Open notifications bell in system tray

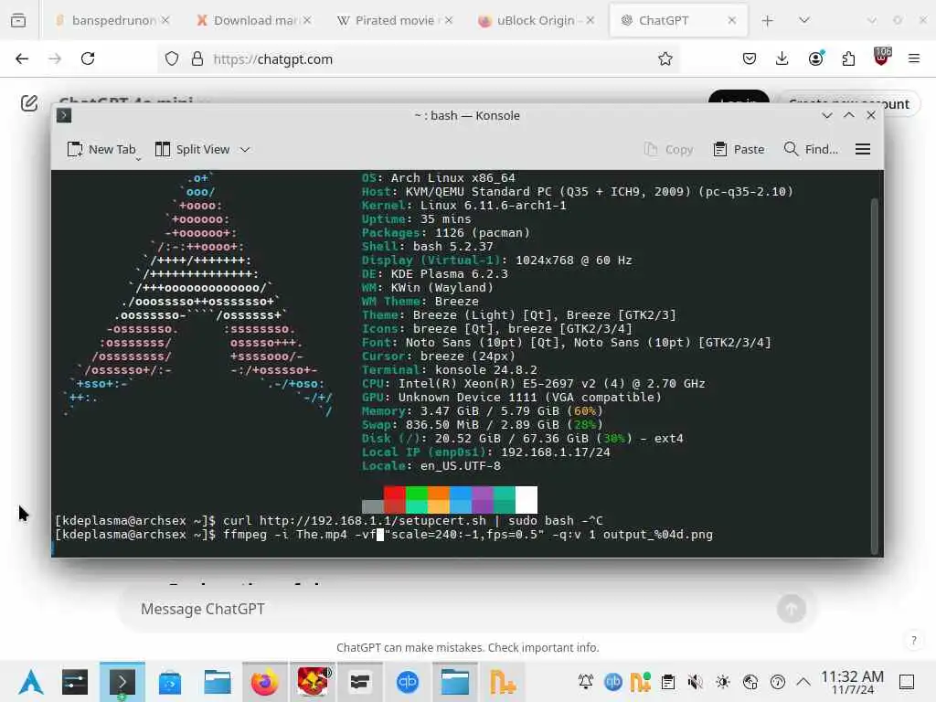click(x=586, y=682)
